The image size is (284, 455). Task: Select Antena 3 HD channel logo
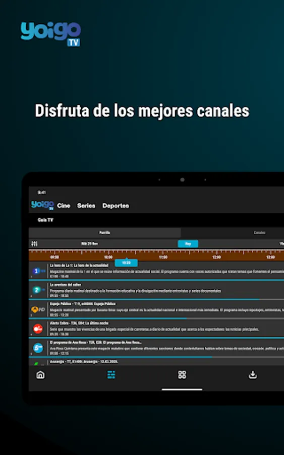38,309
